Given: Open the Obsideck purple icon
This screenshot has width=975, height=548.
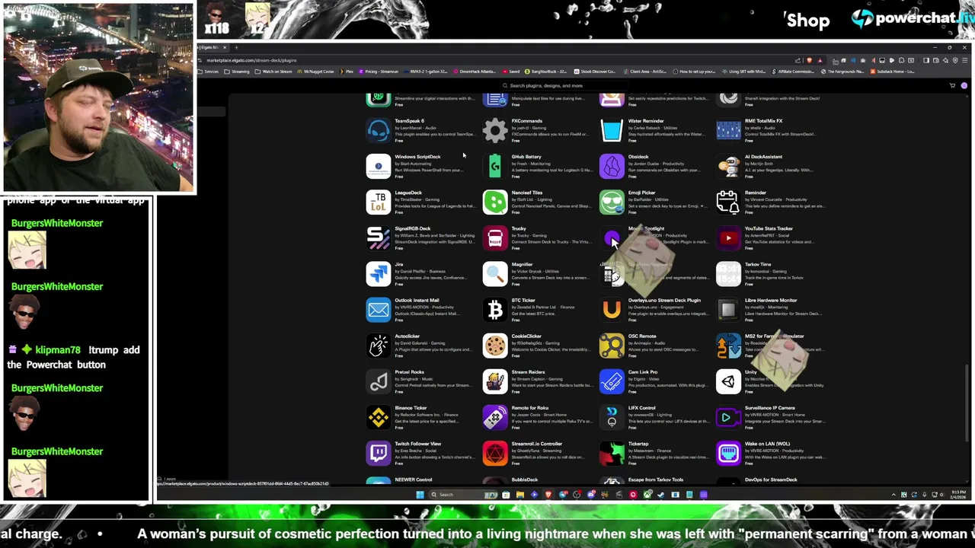Looking at the screenshot, I should 612,167.
